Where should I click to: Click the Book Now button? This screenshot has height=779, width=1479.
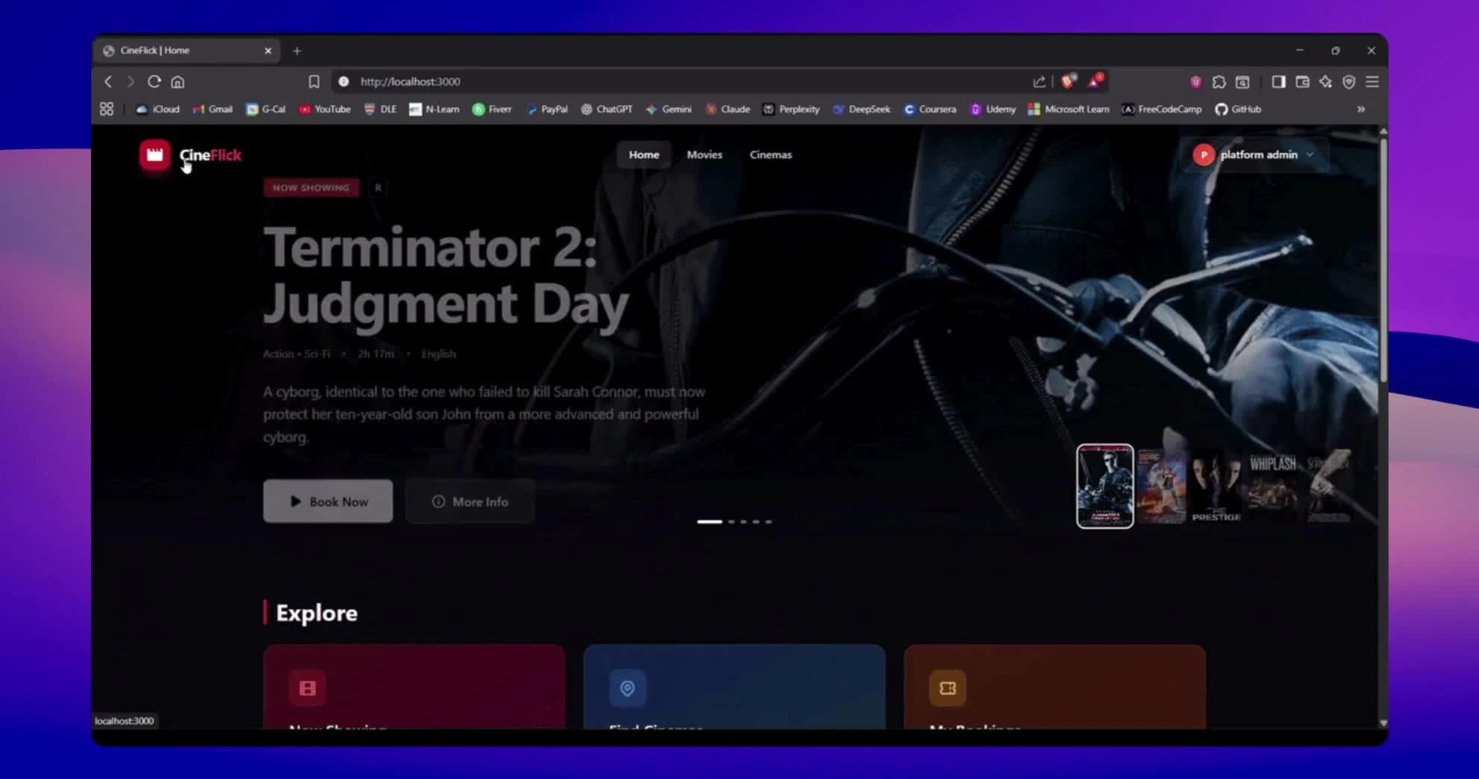(x=328, y=501)
